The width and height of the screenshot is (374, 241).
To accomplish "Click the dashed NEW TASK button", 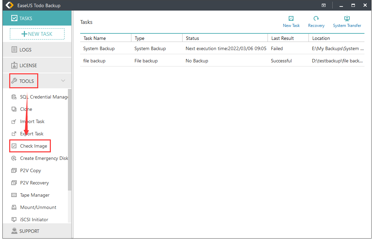I will coord(37,34).
